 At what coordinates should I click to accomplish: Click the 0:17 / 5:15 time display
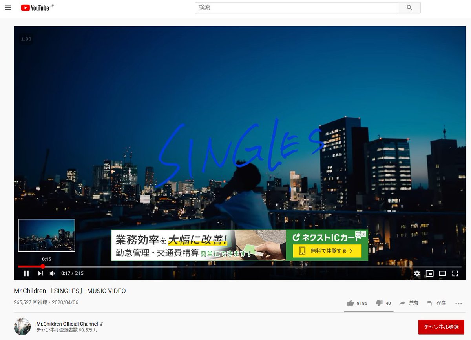click(72, 273)
